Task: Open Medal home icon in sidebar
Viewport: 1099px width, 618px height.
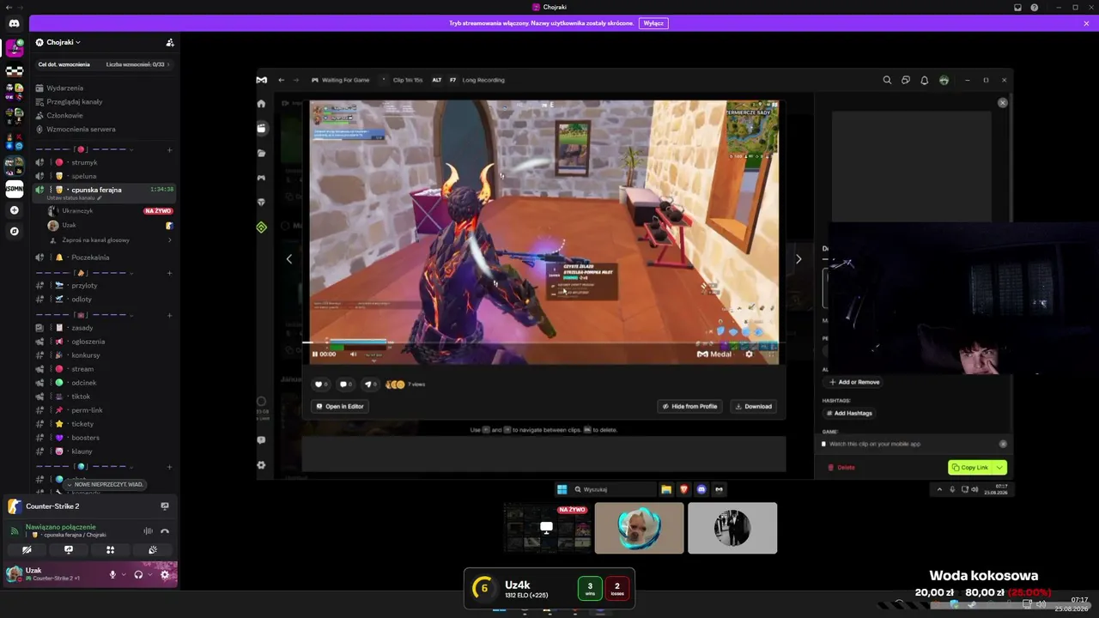Action: pos(261,103)
